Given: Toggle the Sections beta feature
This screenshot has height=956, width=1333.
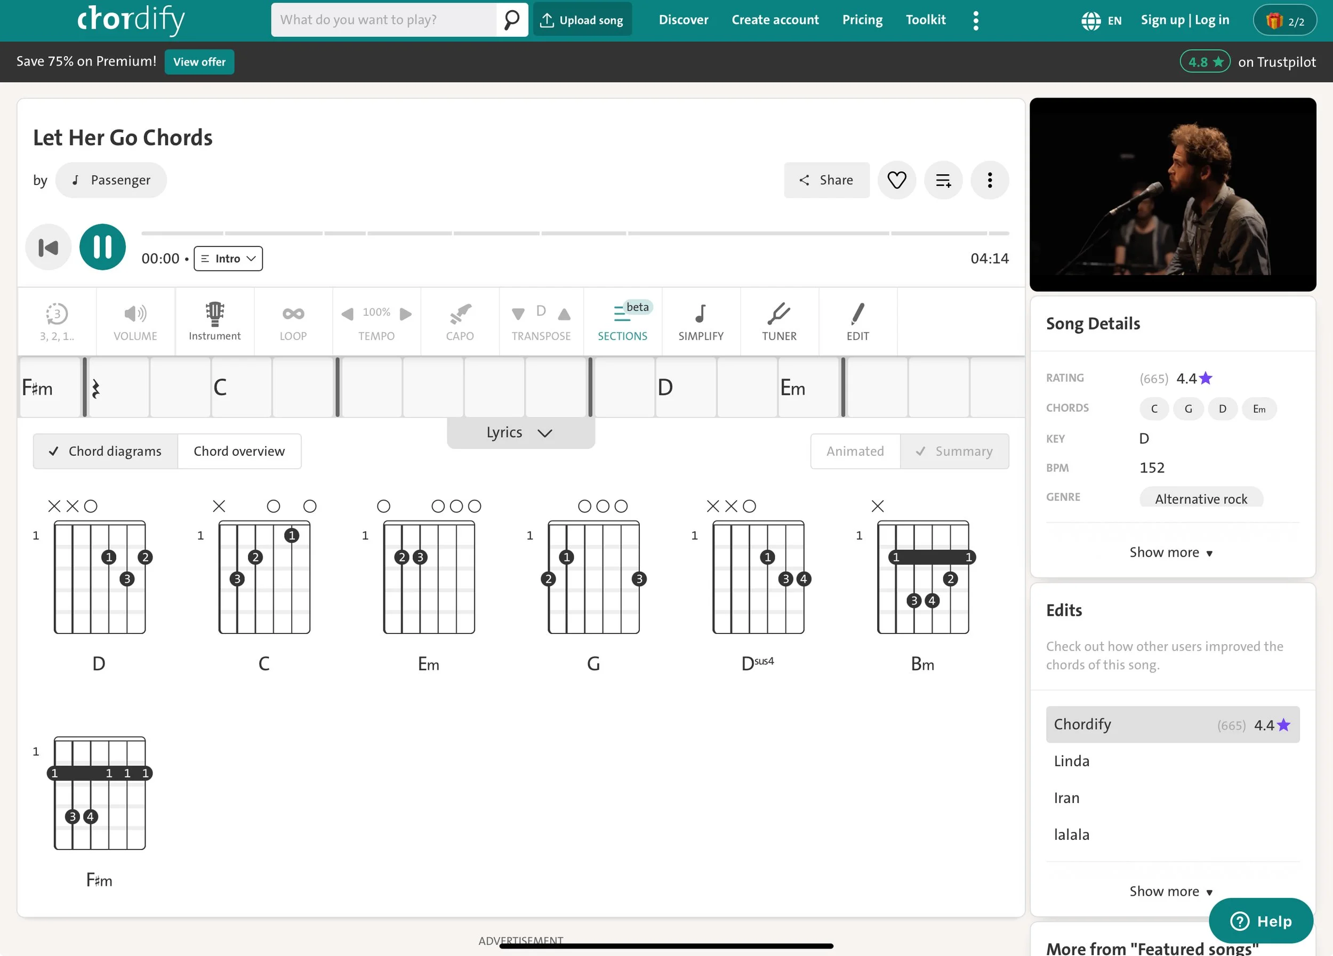Looking at the screenshot, I should pyautogui.click(x=622, y=321).
